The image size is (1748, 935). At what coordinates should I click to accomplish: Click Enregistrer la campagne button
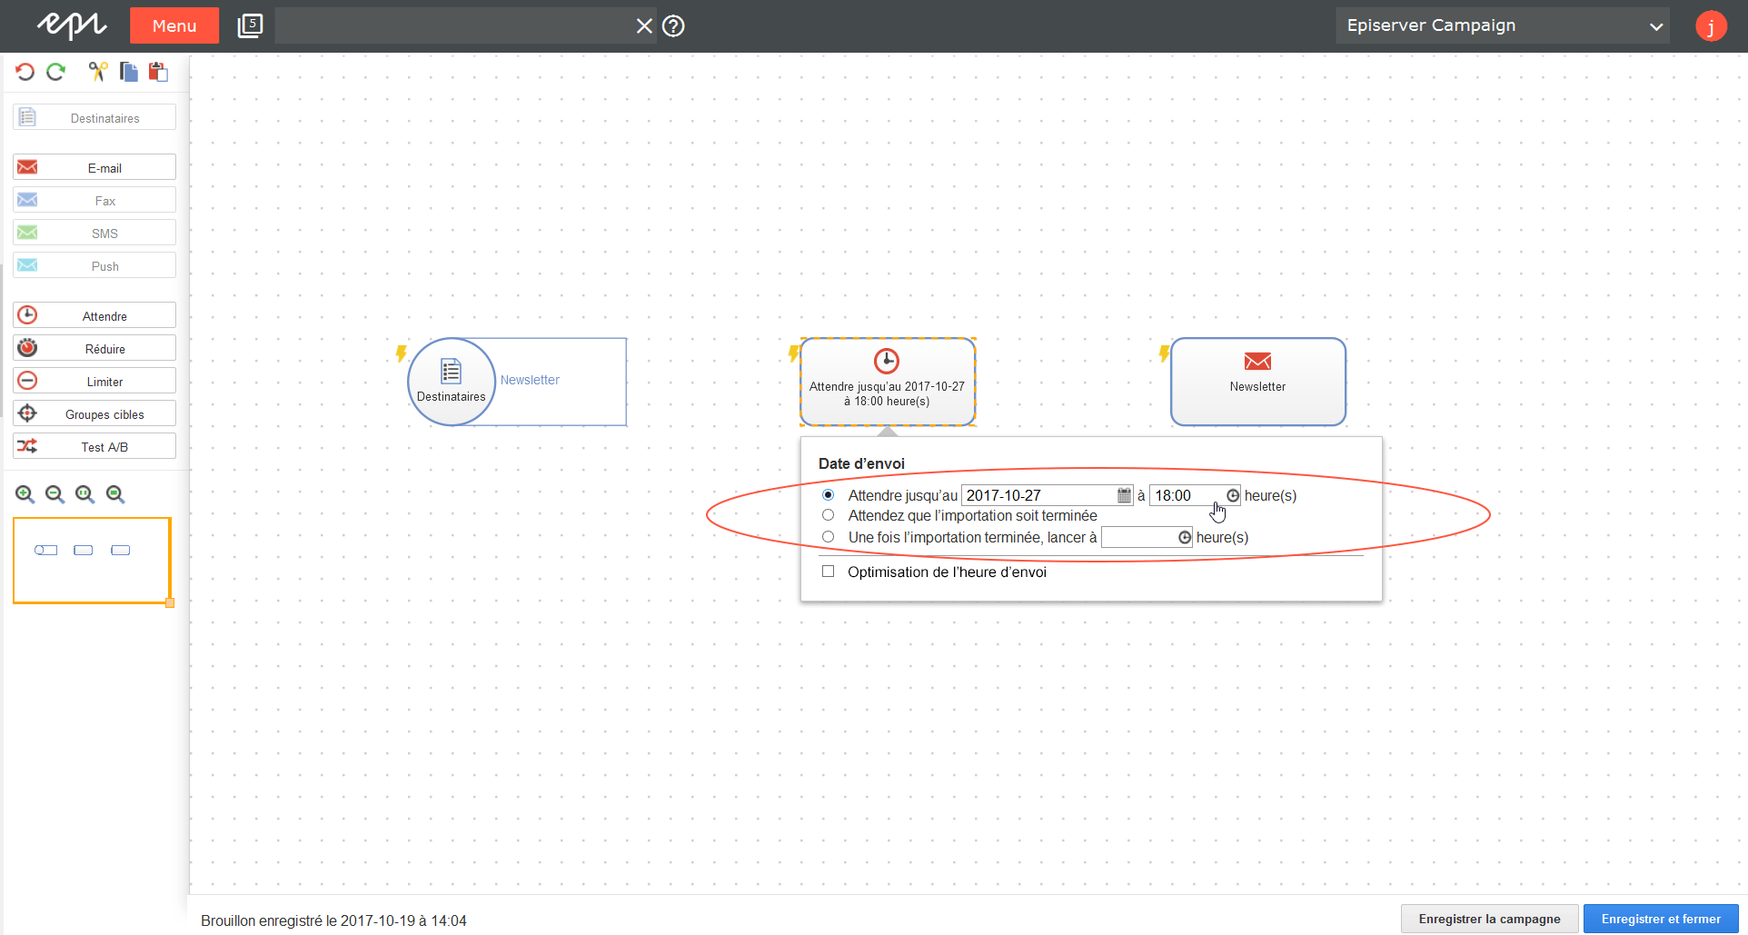[1489, 919]
